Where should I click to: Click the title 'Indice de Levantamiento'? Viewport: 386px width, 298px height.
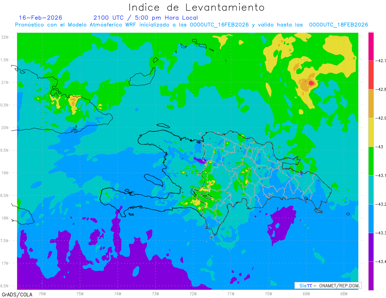tap(197, 7)
